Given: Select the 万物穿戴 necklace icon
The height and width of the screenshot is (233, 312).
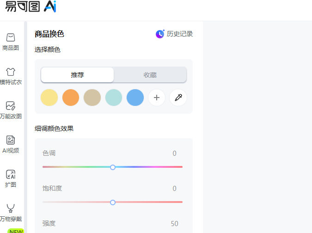Looking at the screenshot, I should [11, 209].
